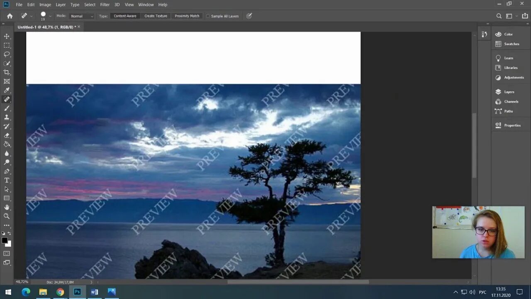The width and height of the screenshot is (531, 299).
Task: Select the History Brush tool
Action: 7,127
